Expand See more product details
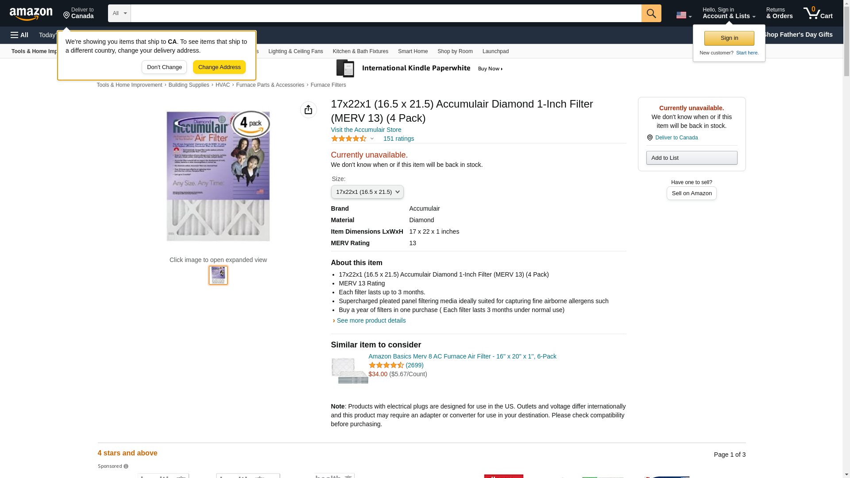850x478 pixels. click(371, 320)
